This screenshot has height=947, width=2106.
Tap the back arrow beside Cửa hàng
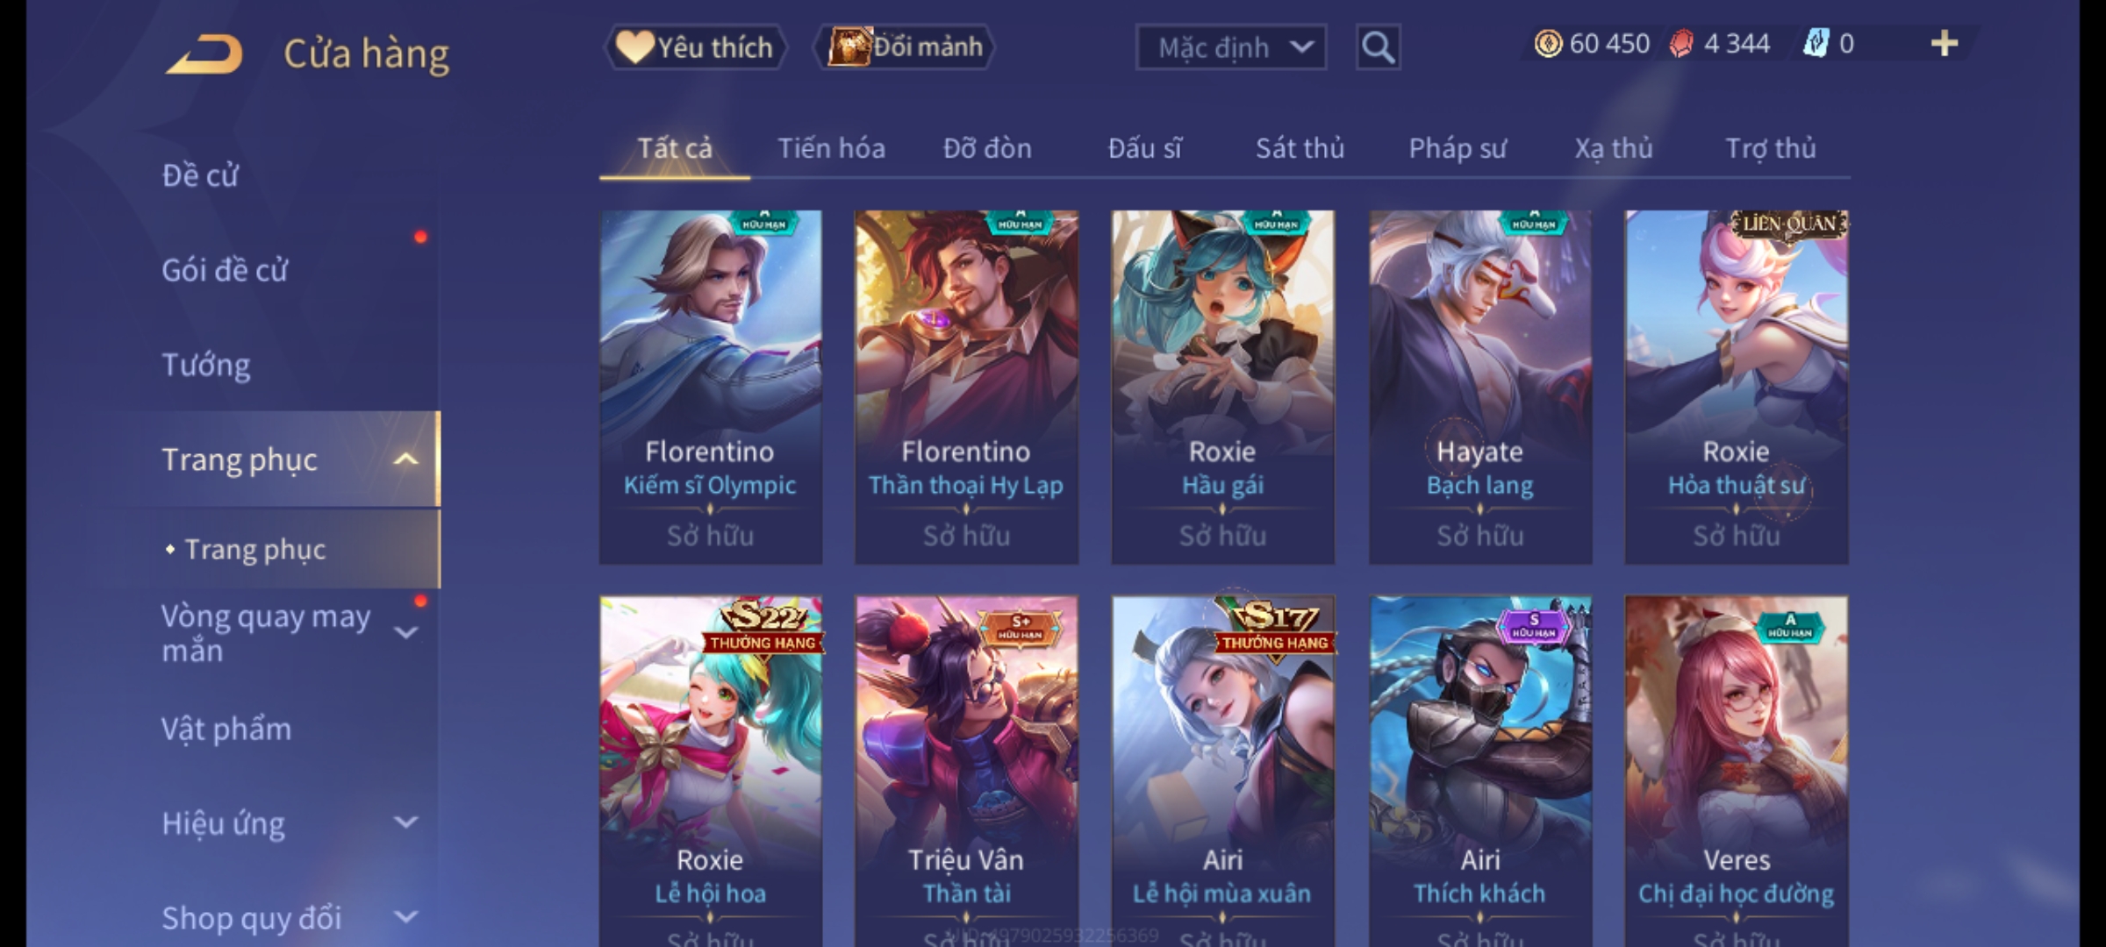click(x=204, y=54)
